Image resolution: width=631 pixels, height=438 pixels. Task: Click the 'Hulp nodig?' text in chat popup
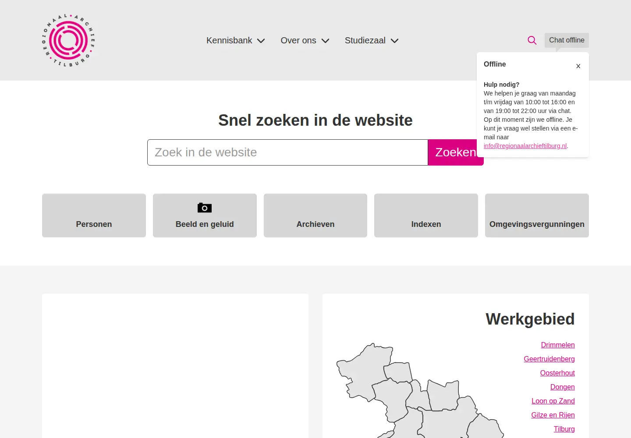coord(501,85)
